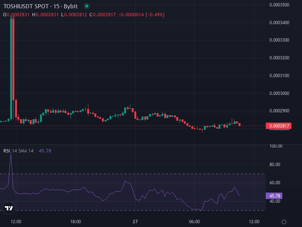Click the TradingView logo

tap(9, 208)
